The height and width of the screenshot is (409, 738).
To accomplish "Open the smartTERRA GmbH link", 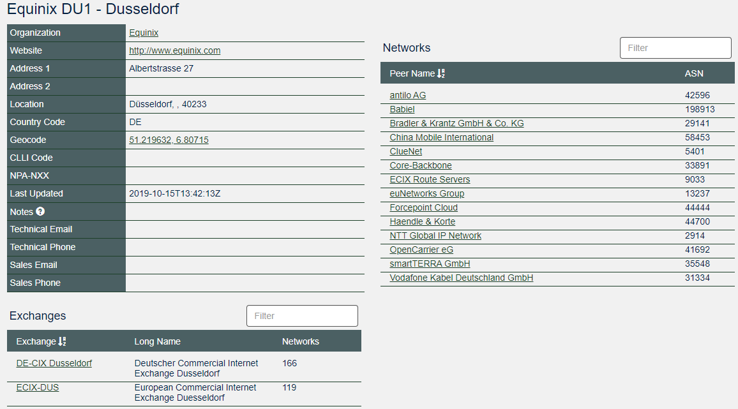I will pos(430,264).
